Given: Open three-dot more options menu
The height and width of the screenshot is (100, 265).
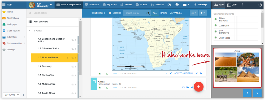Looking at the screenshot, I should 242,5.
